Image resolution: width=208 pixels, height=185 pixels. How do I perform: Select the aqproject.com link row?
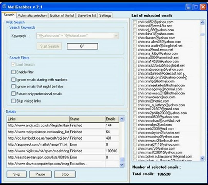pos(63,144)
